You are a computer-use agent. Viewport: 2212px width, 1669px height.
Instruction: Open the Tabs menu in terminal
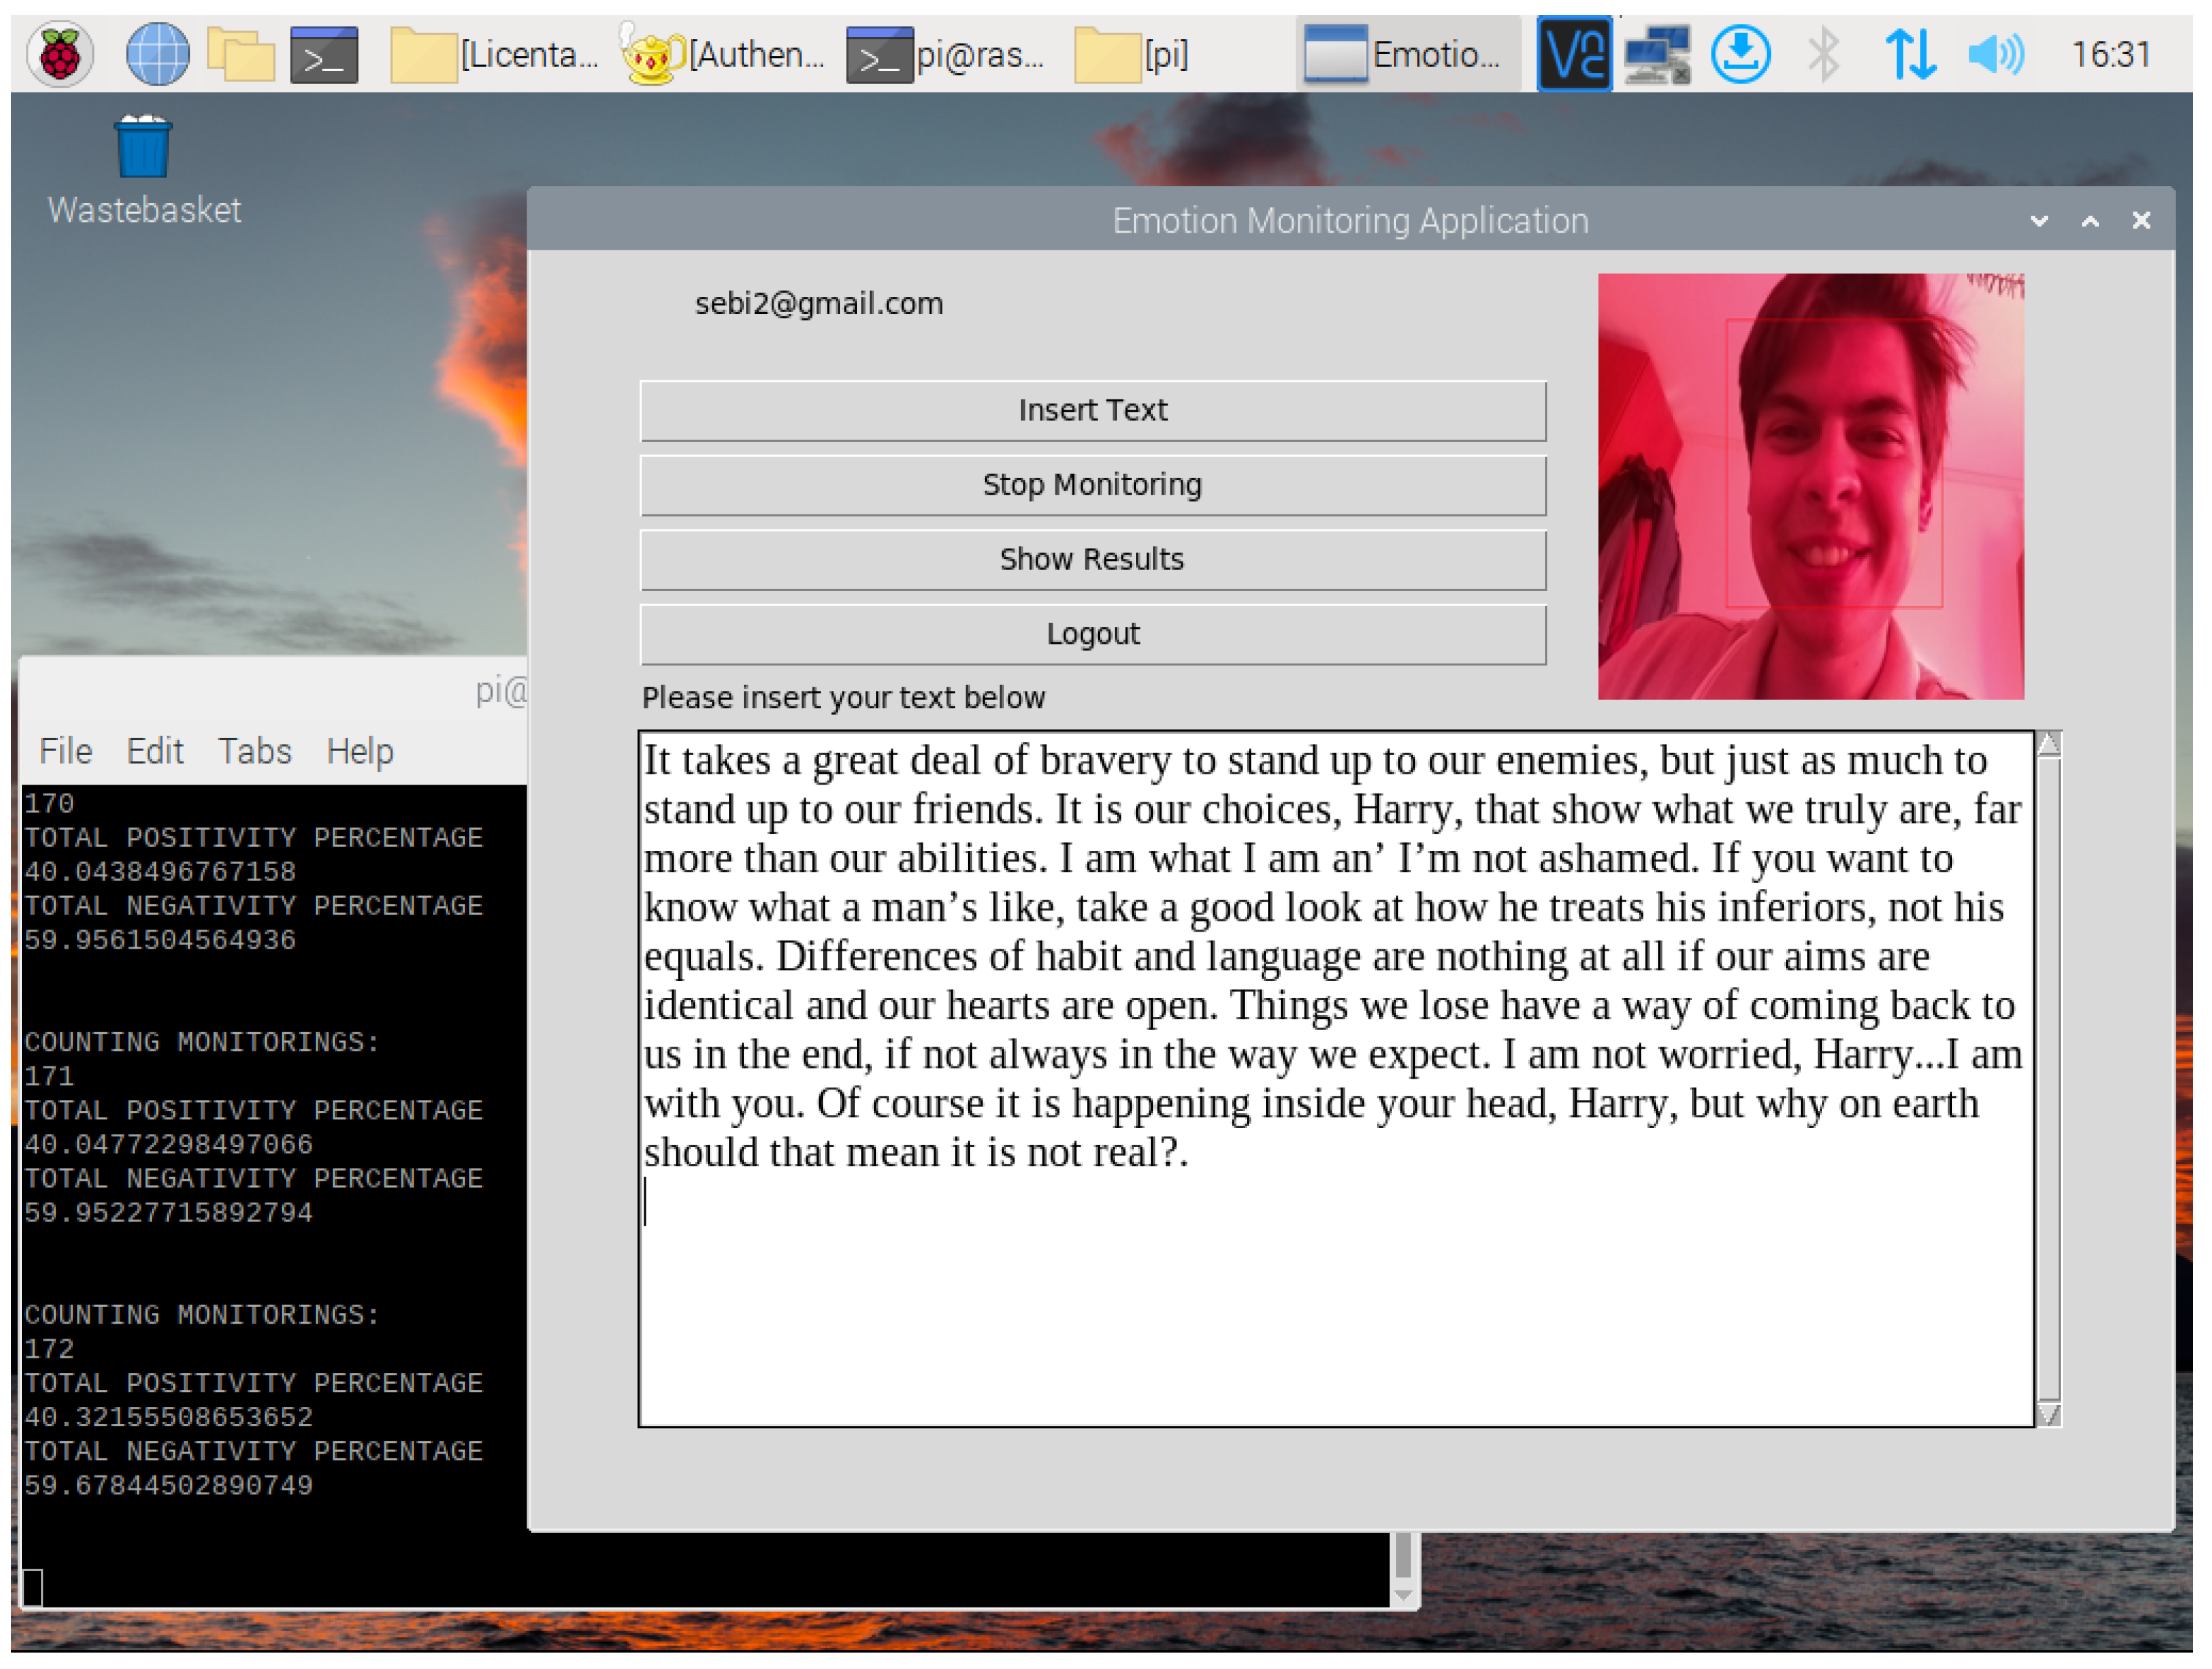254,751
